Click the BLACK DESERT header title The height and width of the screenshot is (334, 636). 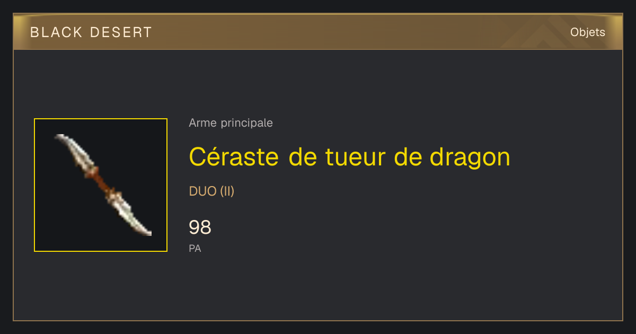[x=91, y=32]
